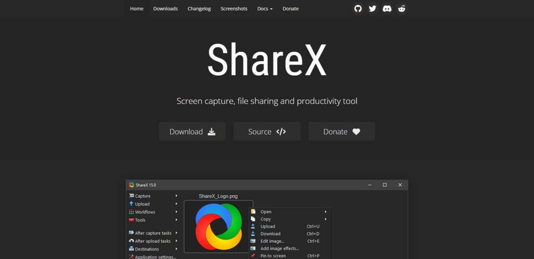The image size is (534, 259).
Task: Click the Upload icon in context menu
Action: click(x=253, y=226)
